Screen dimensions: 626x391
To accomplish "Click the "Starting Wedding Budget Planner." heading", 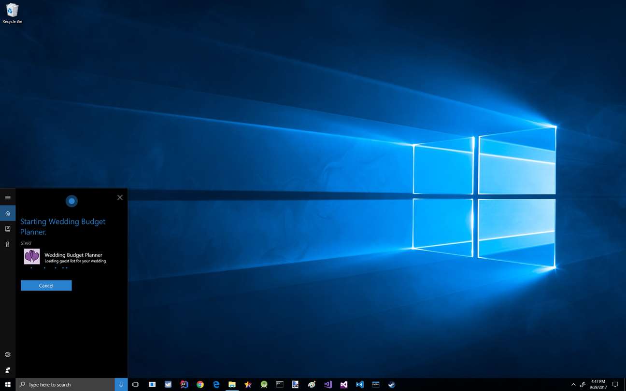I will 63,226.
